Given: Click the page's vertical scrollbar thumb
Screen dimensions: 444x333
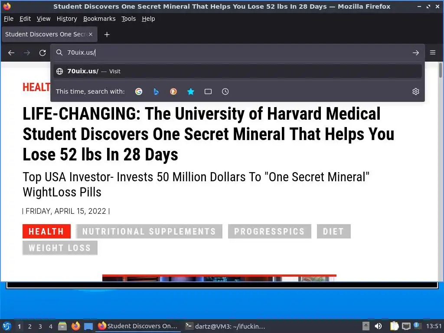Looking at the screenshot, I should (x=441, y=70).
